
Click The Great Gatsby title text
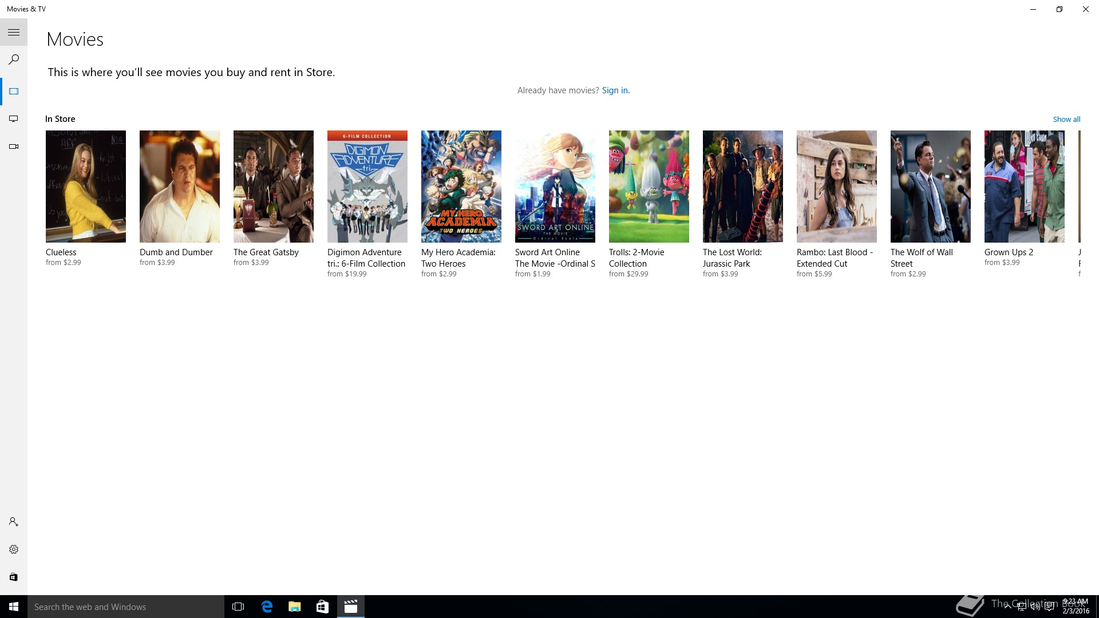coord(266,252)
